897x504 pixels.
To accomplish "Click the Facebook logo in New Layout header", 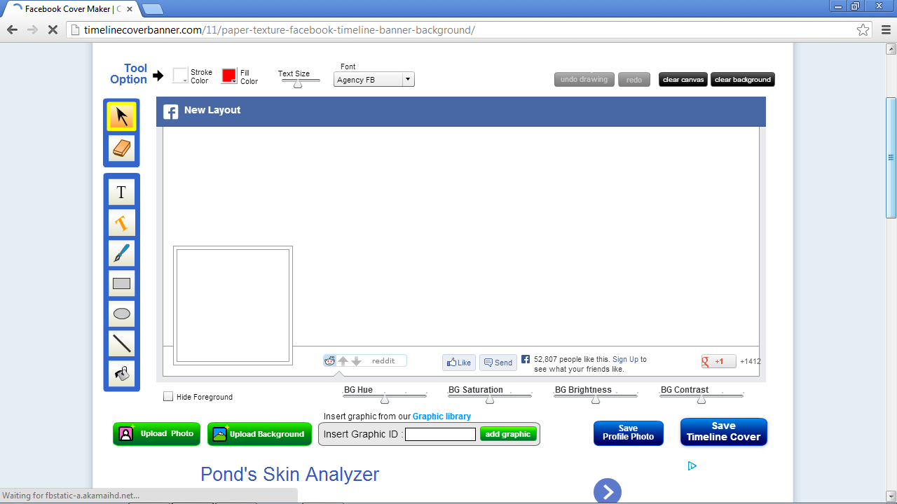I will [x=170, y=111].
